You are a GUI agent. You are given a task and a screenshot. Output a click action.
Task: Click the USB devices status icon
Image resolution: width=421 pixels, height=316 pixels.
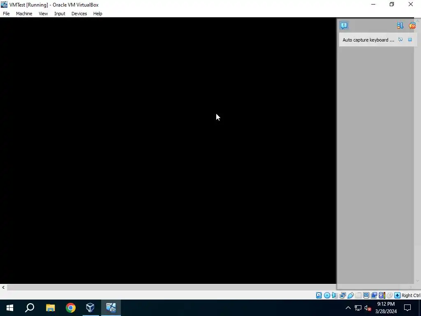351,295
